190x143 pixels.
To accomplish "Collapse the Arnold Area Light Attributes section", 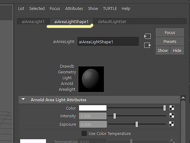I will tap(23, 99).
